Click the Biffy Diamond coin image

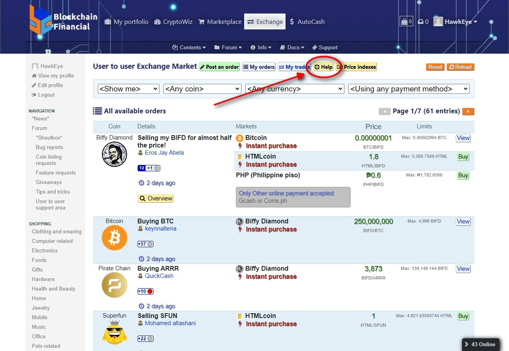pos(115,154)
